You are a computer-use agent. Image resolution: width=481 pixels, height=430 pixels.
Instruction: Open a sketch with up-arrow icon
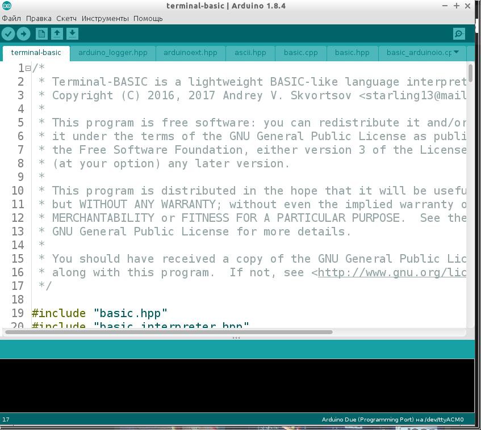click(x=57, y=33)
